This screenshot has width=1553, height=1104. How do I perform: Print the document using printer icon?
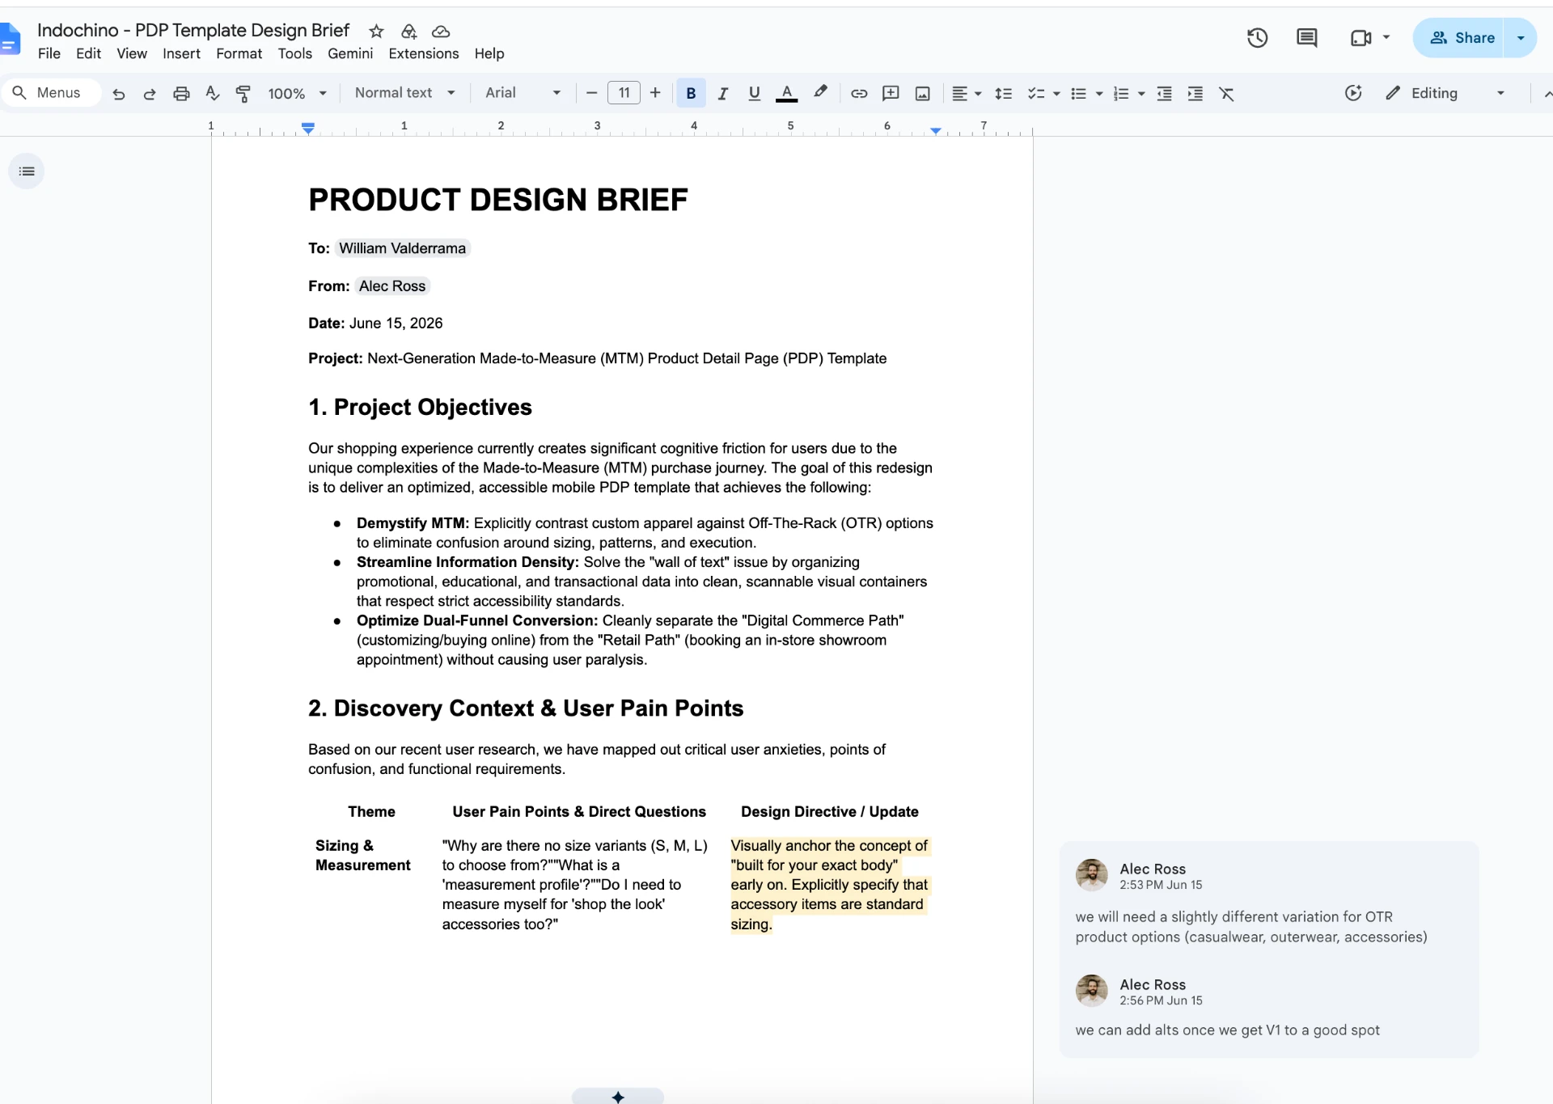(181, 94)
